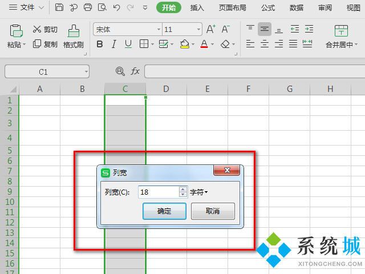Open 字符 unit dropdown
Screen dimensions: 365x274
click(x=199, y=192)
